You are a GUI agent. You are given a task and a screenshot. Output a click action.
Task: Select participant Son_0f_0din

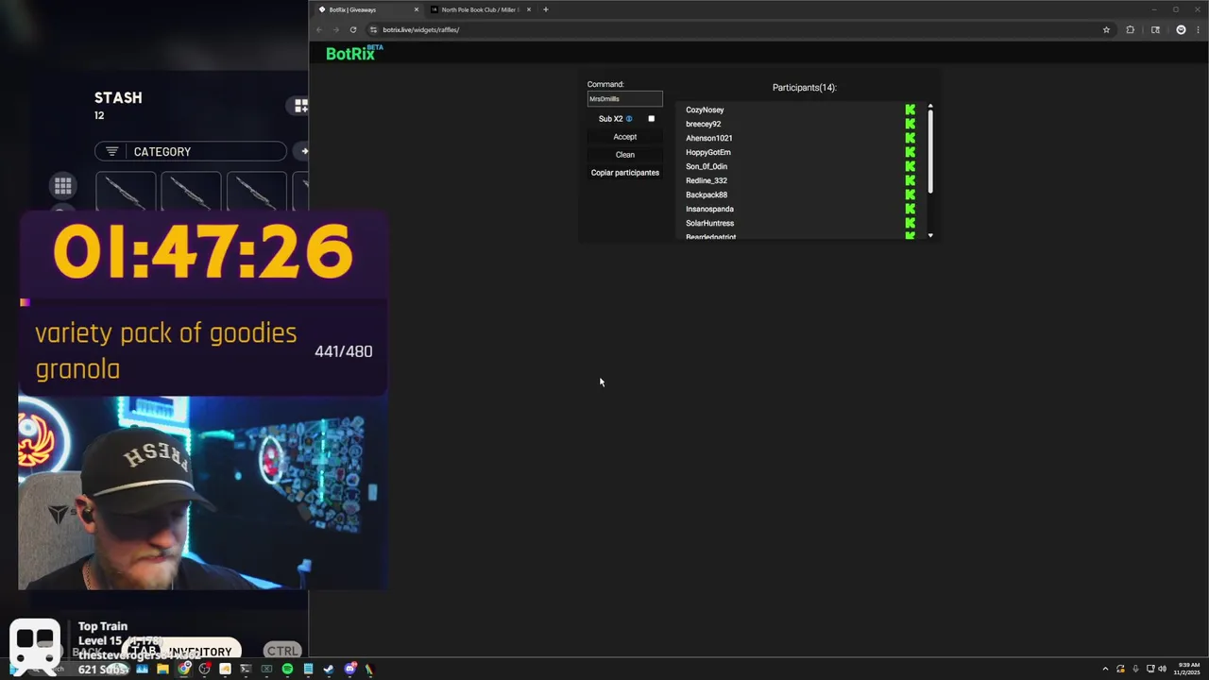pos(706,166)
